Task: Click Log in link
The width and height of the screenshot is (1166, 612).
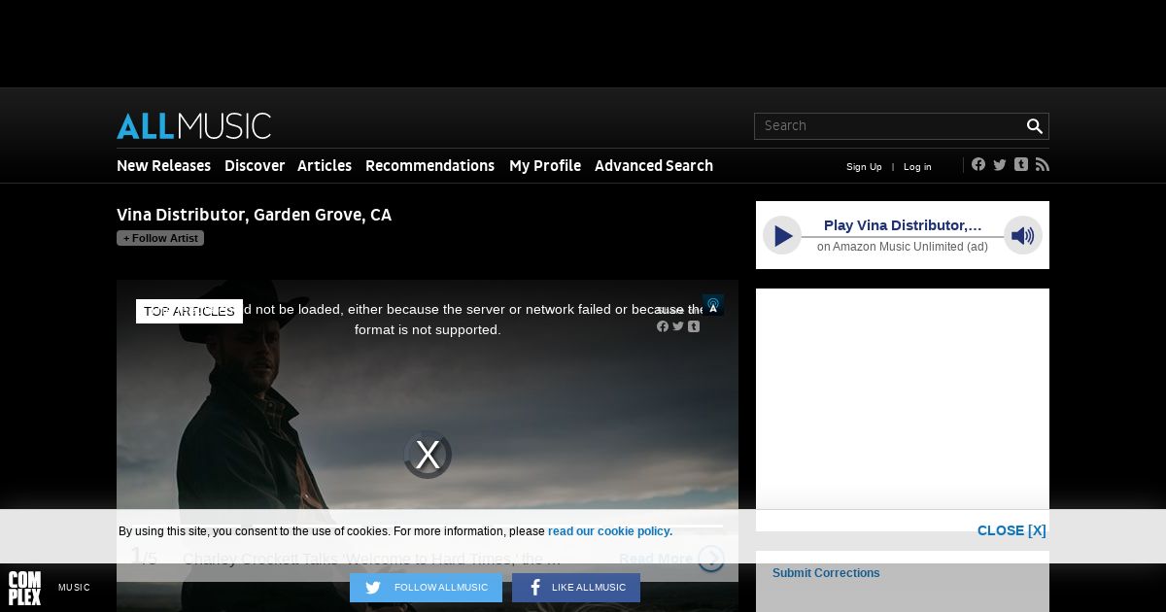Action: point(917,167)
